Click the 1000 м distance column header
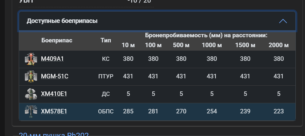Screen dimensions: 305x136 (x=212, y=45)
